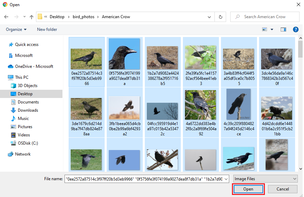The image size is (304, 197).
Task: Select flying bird thumbnail 3fb1beea065d4cb
Action: pyautogui.click(x=125, y=112)
